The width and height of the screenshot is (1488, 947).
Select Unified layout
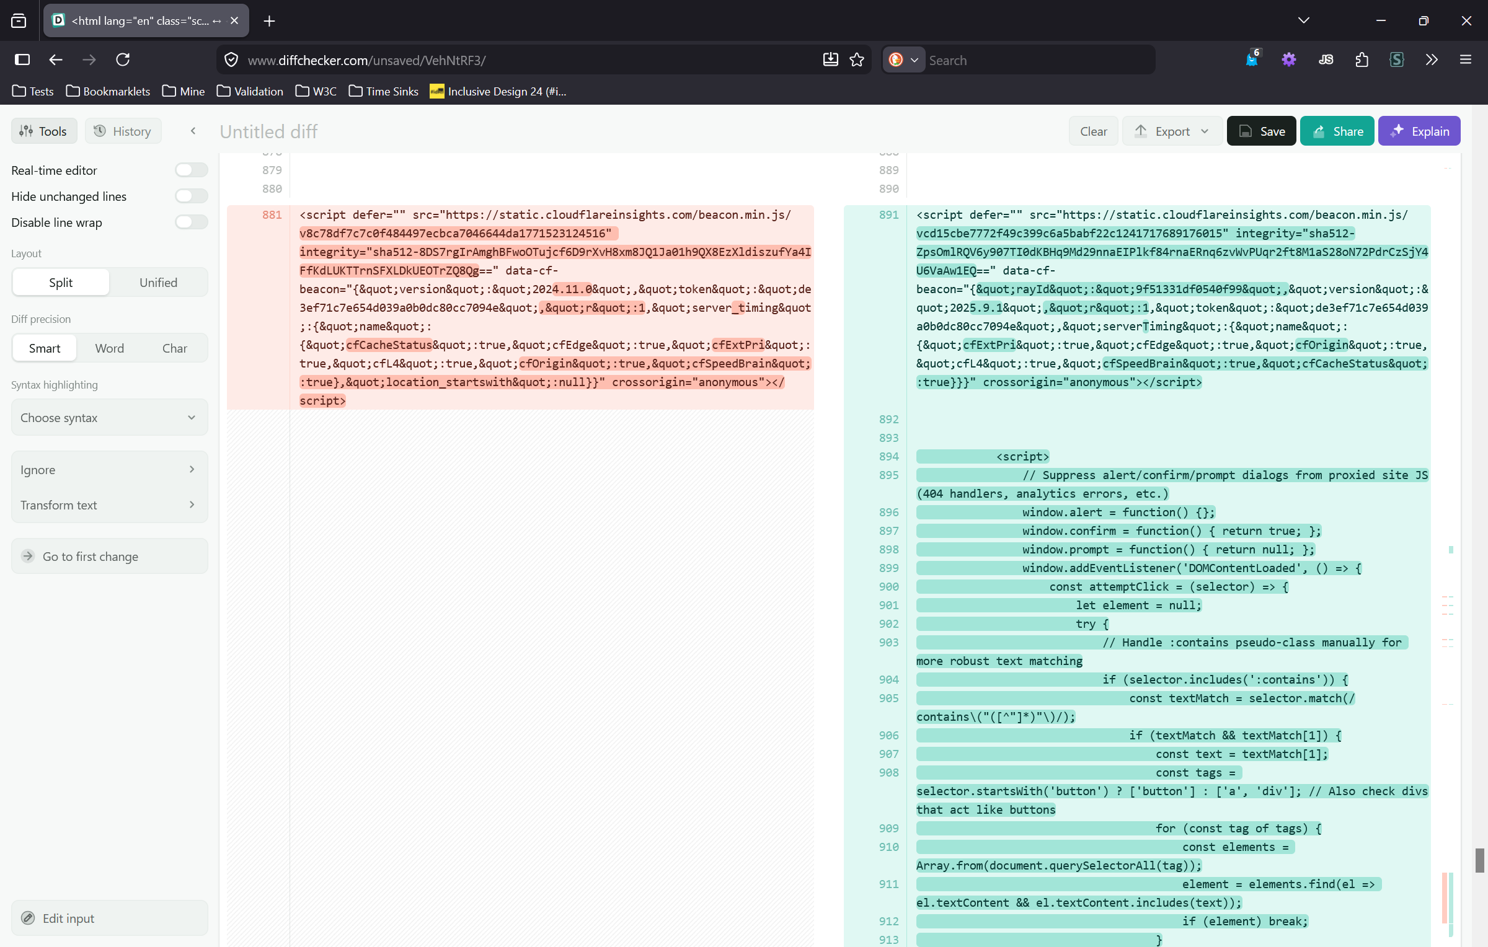coord(158,283)
